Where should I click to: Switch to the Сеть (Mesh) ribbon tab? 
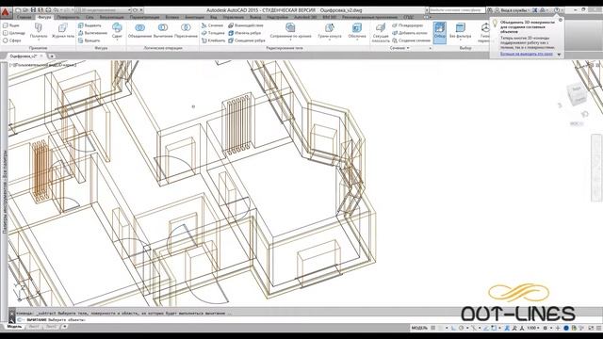90,17
